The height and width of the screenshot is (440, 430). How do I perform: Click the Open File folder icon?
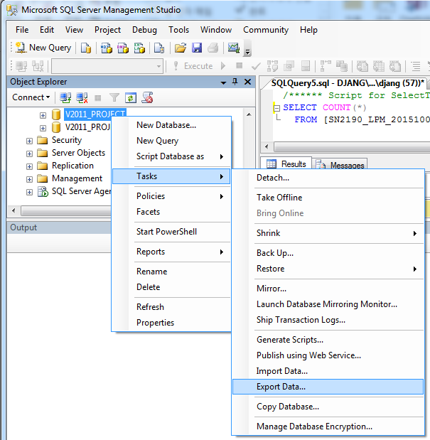(x=181, y=48)
